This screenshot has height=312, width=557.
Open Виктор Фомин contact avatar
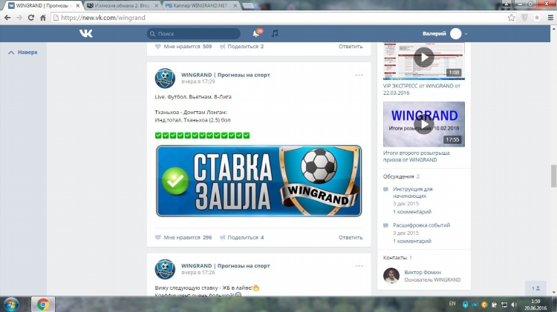[x=391, y=276]
